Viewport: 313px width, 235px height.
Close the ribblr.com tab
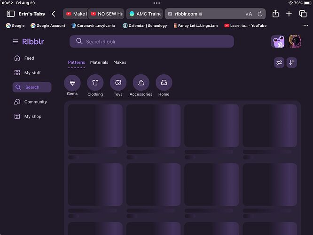click(x=170, y=14)
